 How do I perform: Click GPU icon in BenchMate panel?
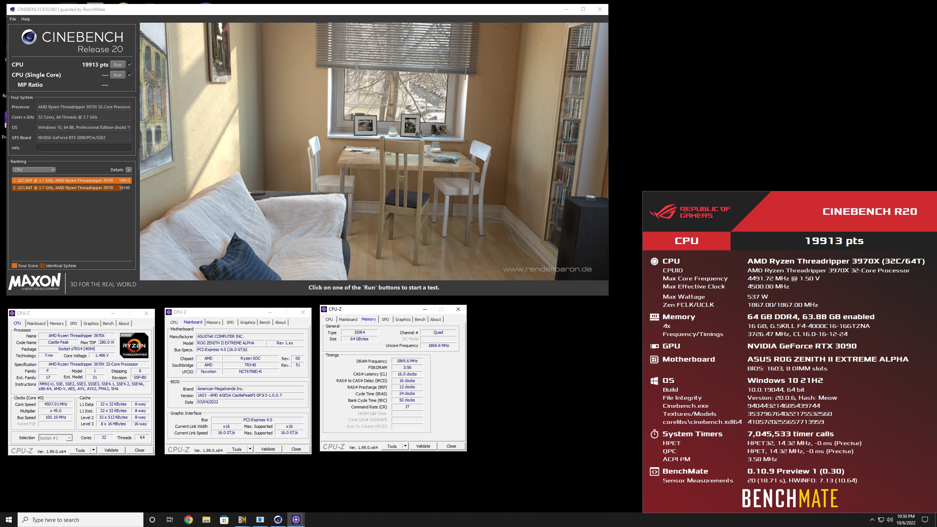click(x=654, y=346)
